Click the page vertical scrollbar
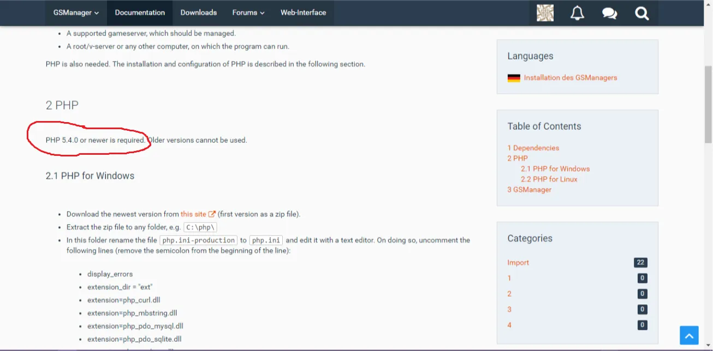The image size is (713, 351). (708, 104)
